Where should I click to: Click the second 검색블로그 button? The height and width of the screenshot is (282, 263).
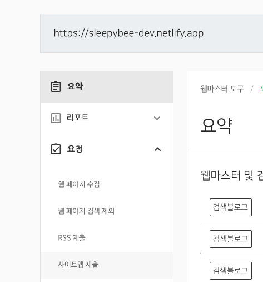pyautogui.click(x=231, y=239)
